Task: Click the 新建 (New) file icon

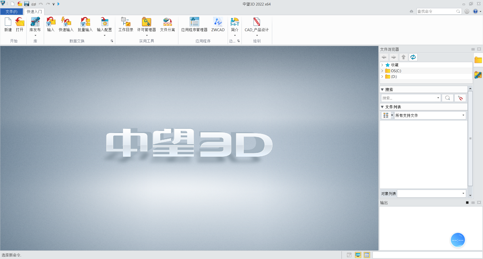Action: point(8,22)
